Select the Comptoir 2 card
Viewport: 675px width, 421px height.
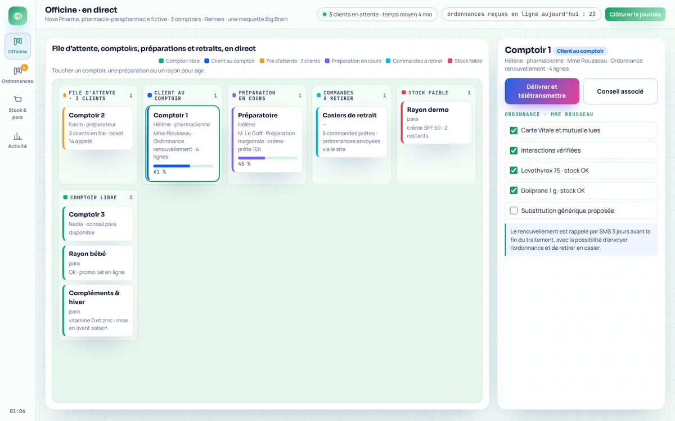(98, 128)
